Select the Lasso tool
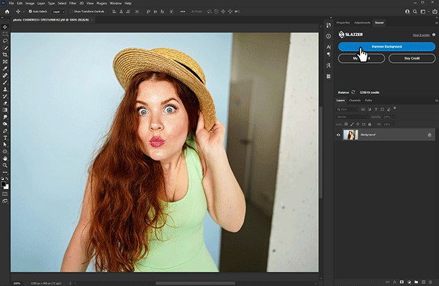Image resolution: width=439 pixels, height=286 pixels. (x=5, y=41)
